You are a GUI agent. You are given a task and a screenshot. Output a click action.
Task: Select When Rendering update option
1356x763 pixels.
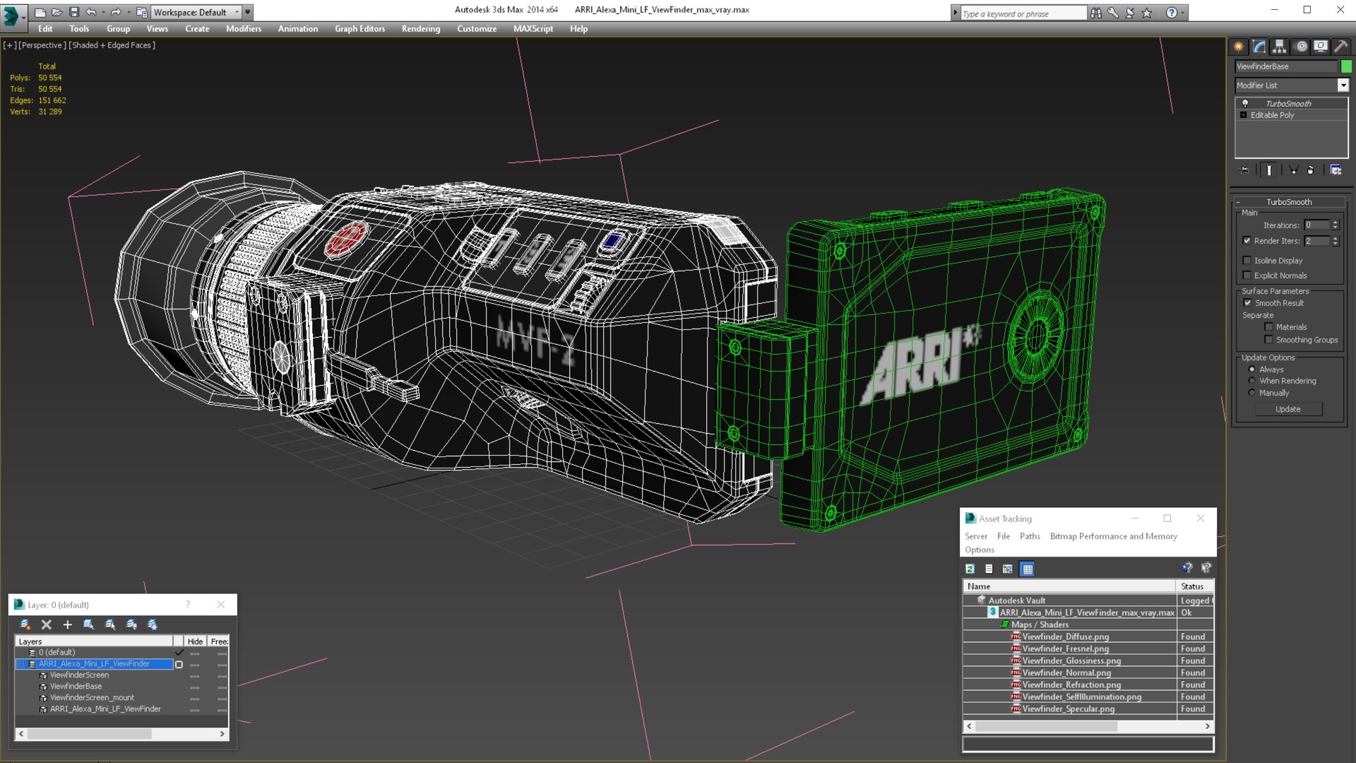pos(1252,381)
